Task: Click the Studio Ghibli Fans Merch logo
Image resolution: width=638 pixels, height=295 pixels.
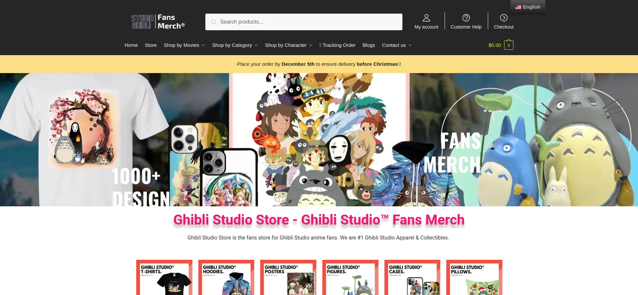Action: click(x=158, y=22)
